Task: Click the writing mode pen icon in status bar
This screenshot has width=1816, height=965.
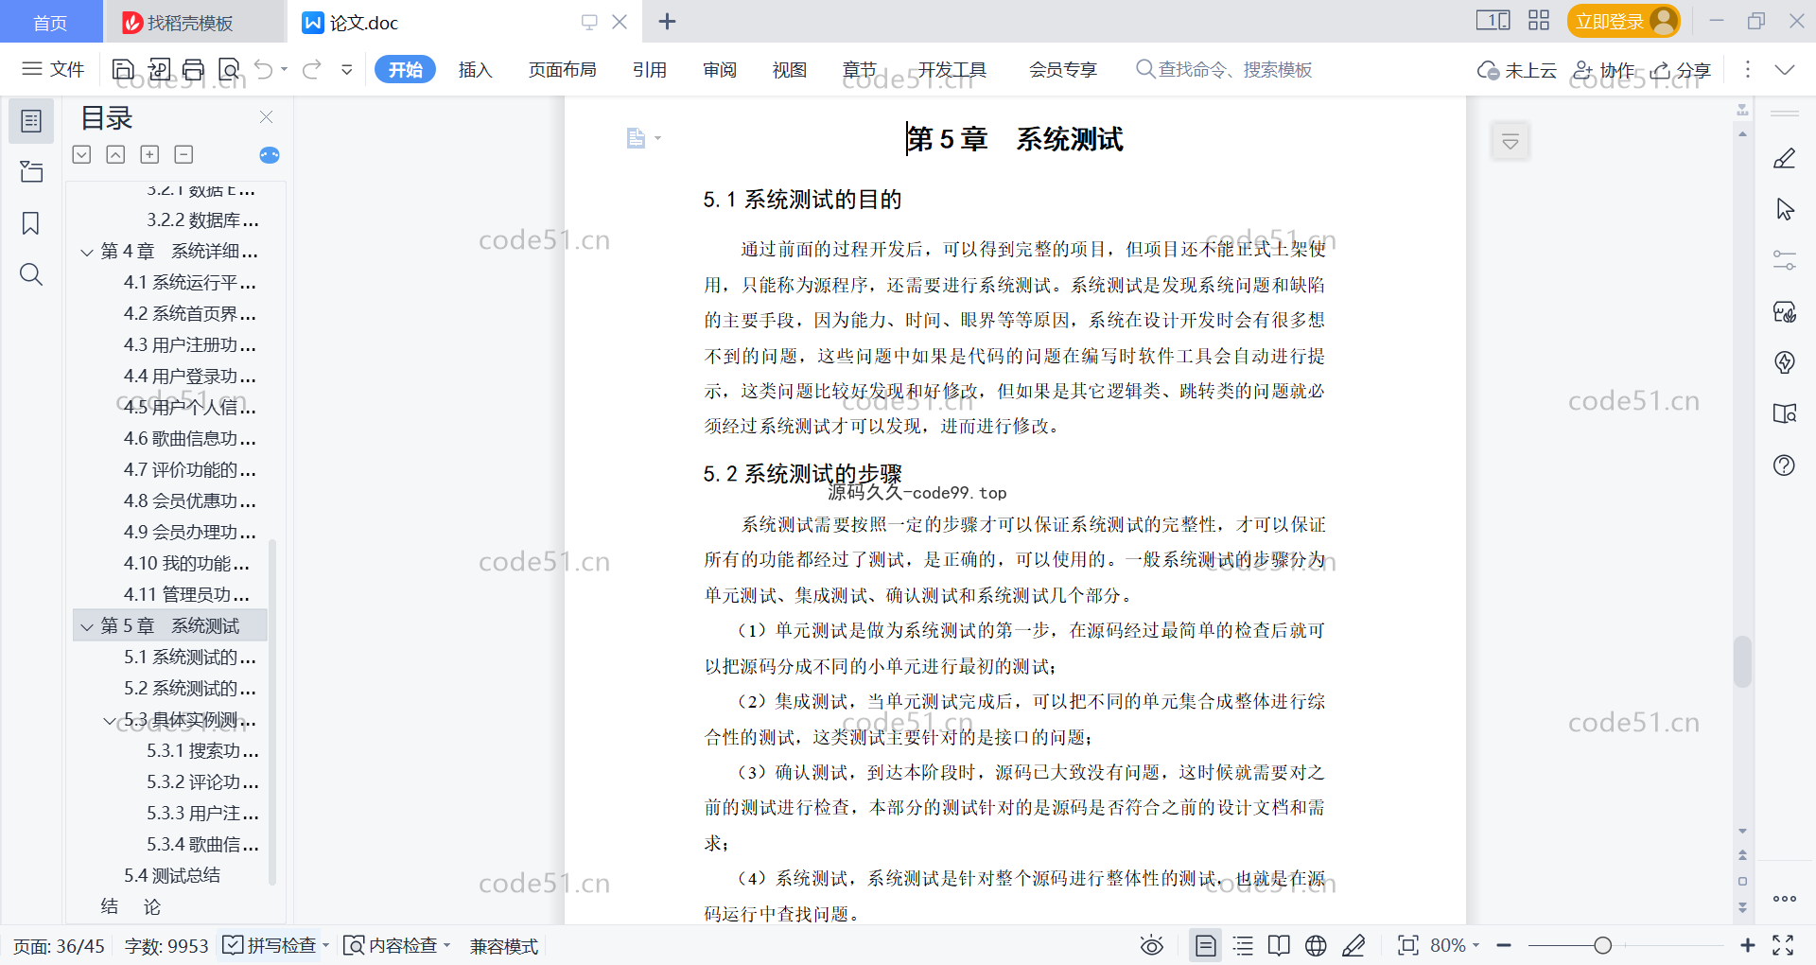Action: click(1353, 945)
